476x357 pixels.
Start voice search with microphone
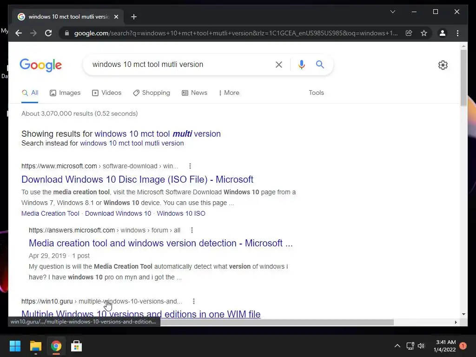[301, 64]
